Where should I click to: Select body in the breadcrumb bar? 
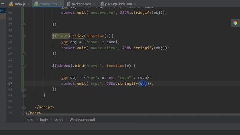pyautogui.click(x=44, y=120)
